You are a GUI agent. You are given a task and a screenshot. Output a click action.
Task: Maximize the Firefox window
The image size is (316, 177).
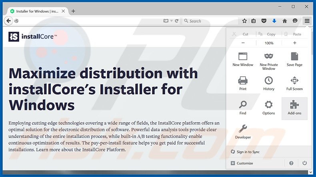click(293, 7)
